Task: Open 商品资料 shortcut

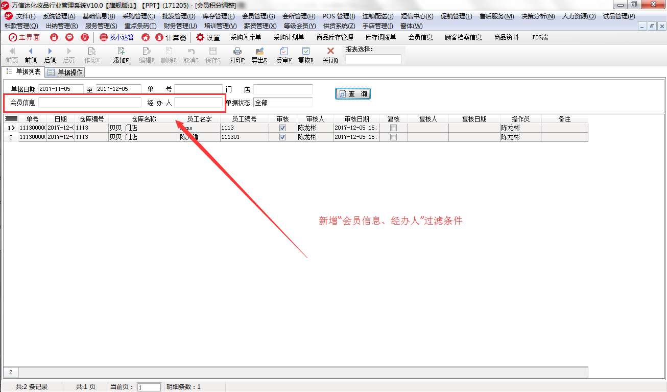Action: click(x=506, y=37)
